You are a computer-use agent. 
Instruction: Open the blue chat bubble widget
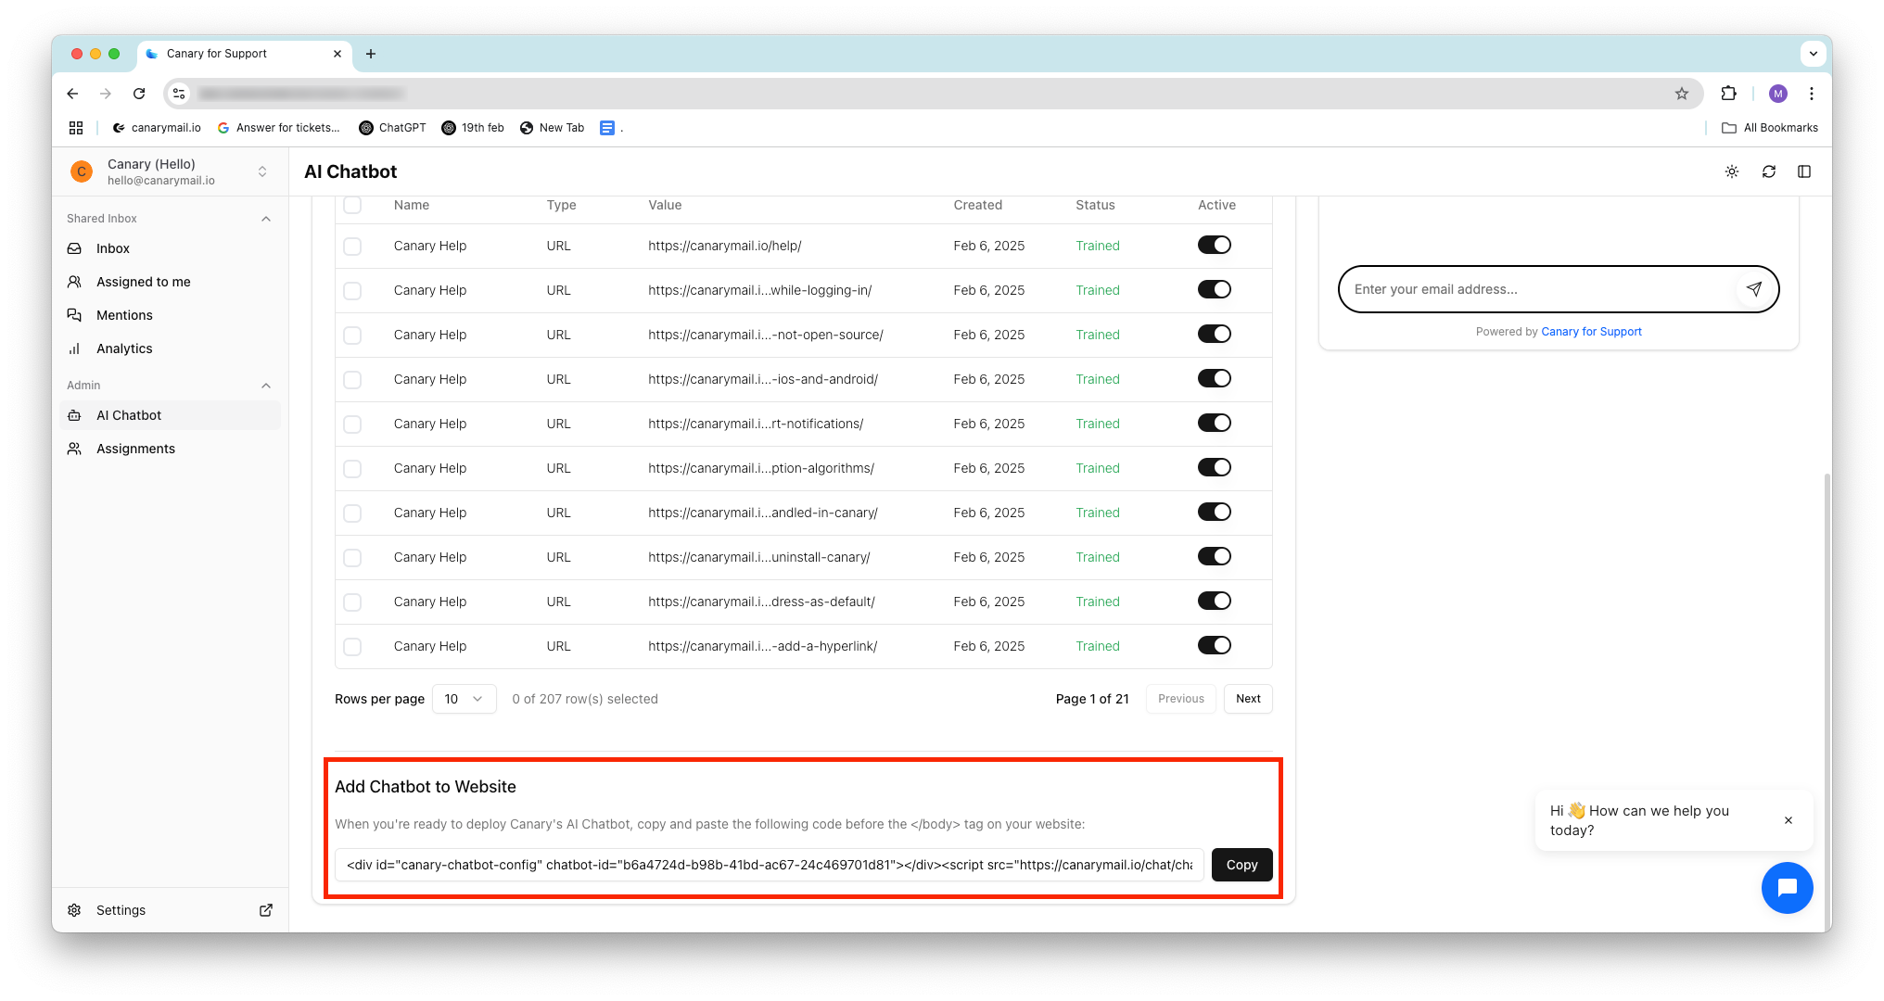(1787, 887)
